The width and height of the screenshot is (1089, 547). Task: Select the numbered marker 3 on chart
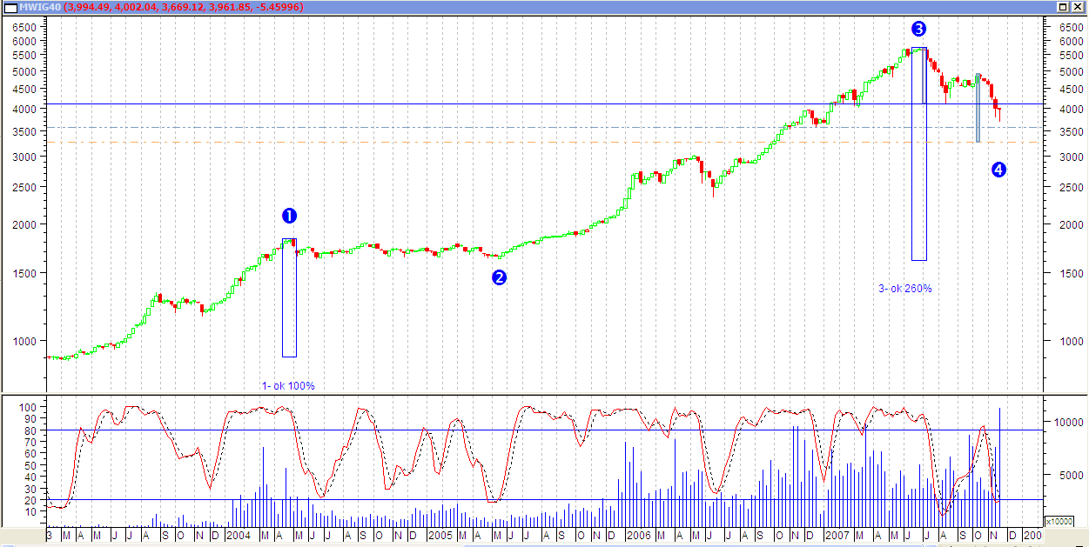pyautogui.click(x=918, y=29)
